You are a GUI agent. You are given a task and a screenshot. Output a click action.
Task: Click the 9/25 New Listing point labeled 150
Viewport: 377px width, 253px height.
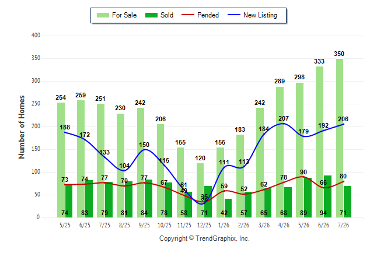coord(144,149)
